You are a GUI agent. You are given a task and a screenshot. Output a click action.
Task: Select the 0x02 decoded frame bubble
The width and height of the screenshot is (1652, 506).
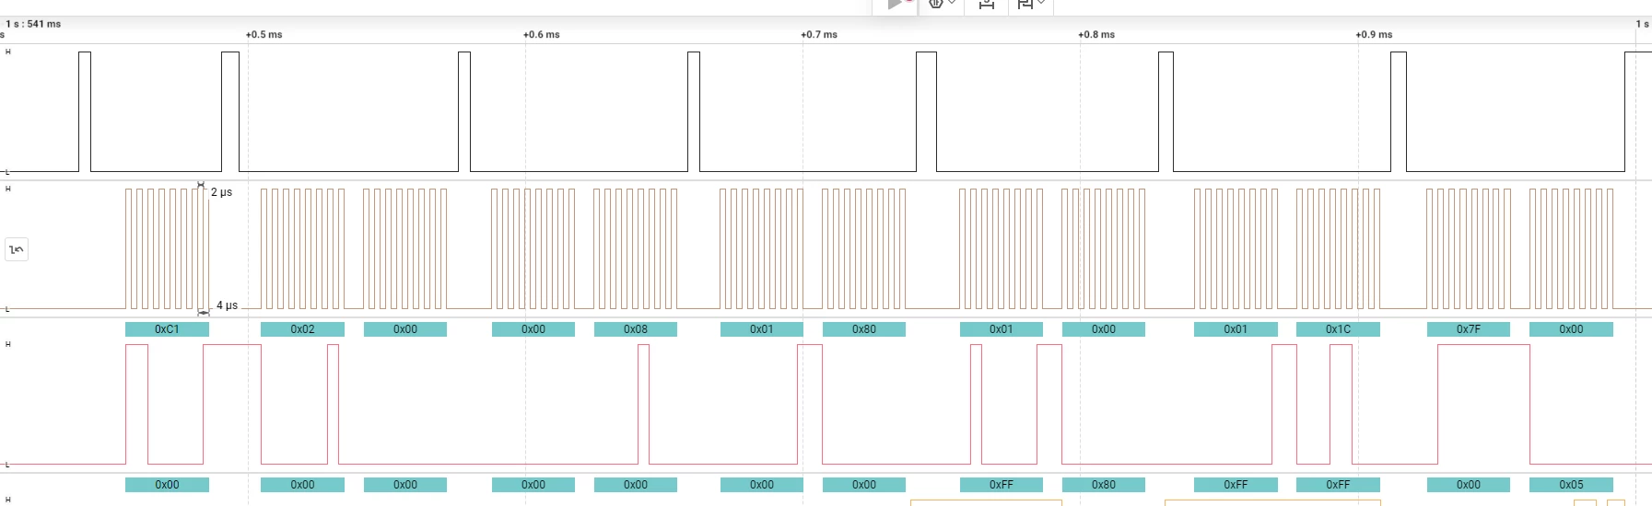(x=302, y=329)
